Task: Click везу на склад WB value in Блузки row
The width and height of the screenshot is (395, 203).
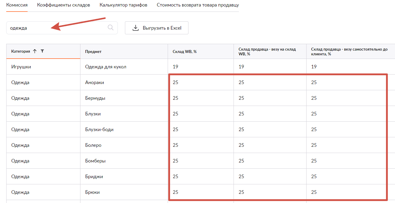Action: [x=241, y=114]
